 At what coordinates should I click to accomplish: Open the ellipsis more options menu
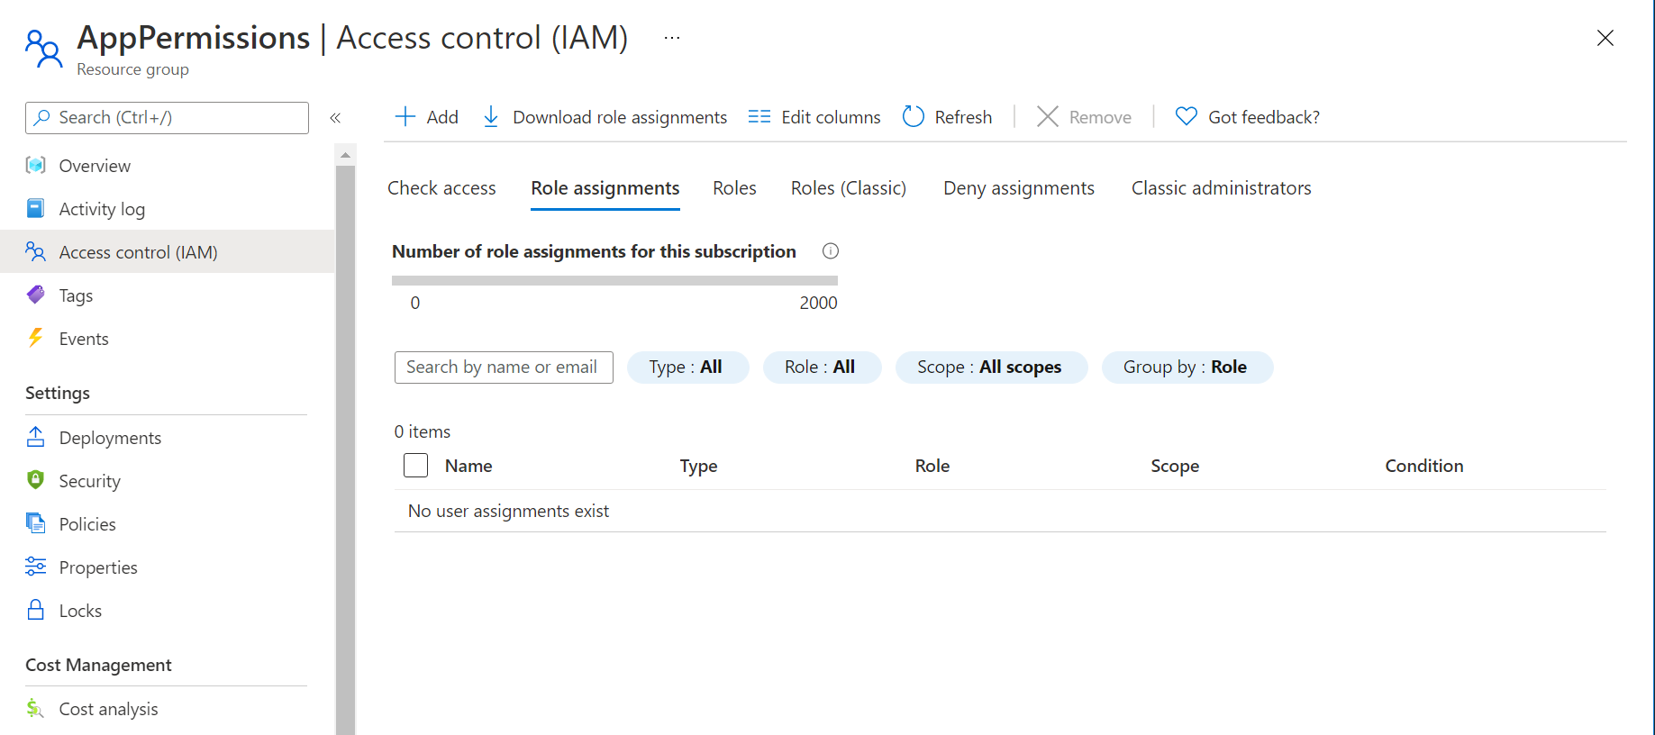pos(672,38)
